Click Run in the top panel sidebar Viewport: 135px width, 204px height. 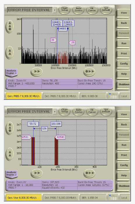click(x=124, y=44)
